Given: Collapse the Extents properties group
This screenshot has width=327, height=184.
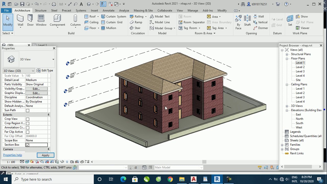Looking at the screenshot, I should point(48,115).
